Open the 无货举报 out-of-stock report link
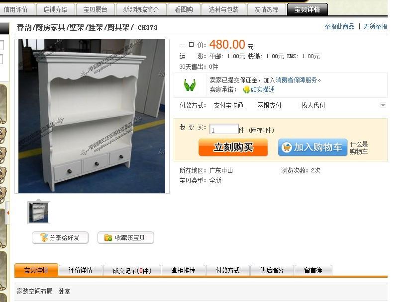The height and width of the screenshot is (302, 412). click(x=375, y=26)
